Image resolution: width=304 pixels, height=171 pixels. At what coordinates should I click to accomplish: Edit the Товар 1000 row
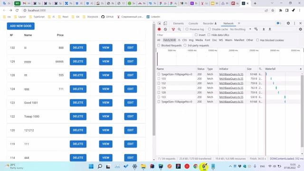pyautogui.click(x=131, y=116)
